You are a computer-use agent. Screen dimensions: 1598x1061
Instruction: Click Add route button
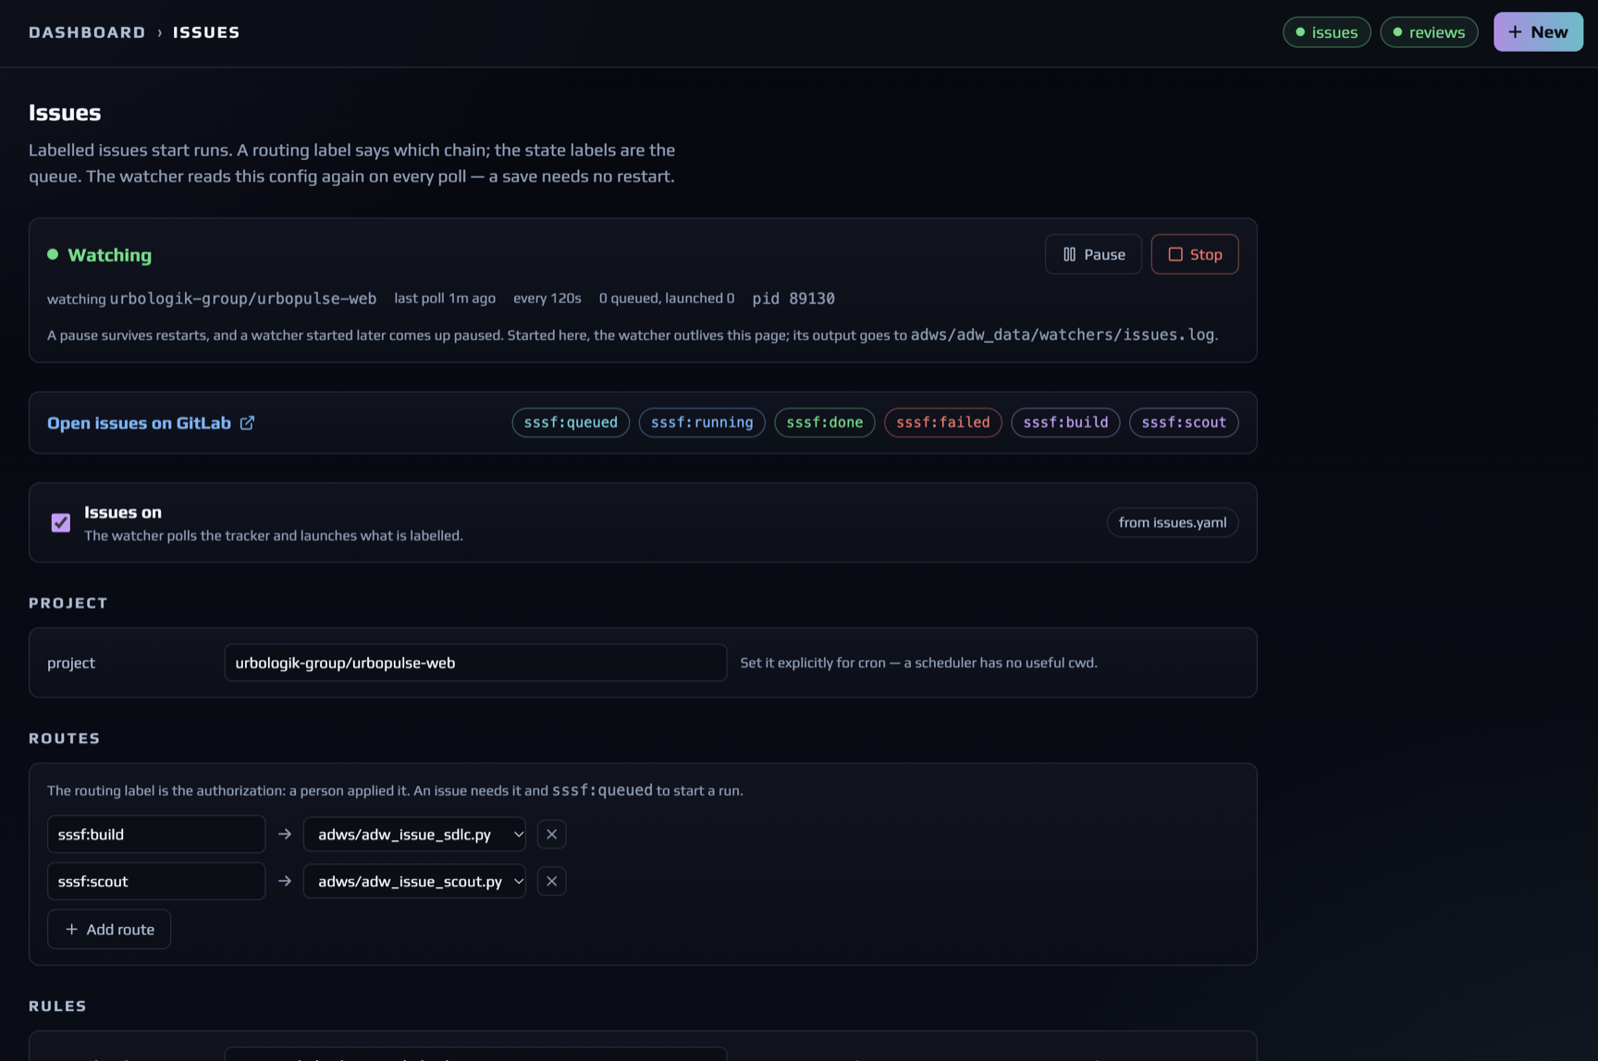tap(109, 930)
